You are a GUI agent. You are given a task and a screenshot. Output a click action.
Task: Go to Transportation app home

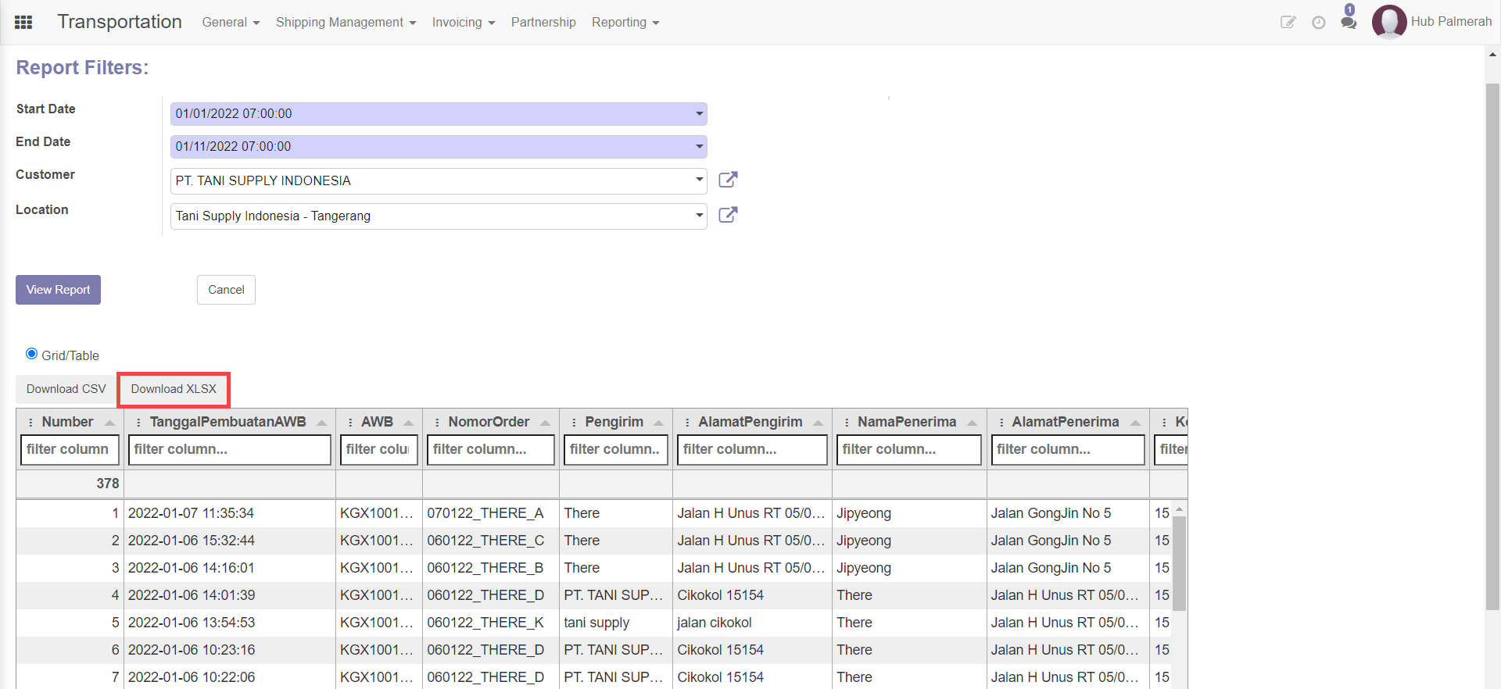coord(120,22)
